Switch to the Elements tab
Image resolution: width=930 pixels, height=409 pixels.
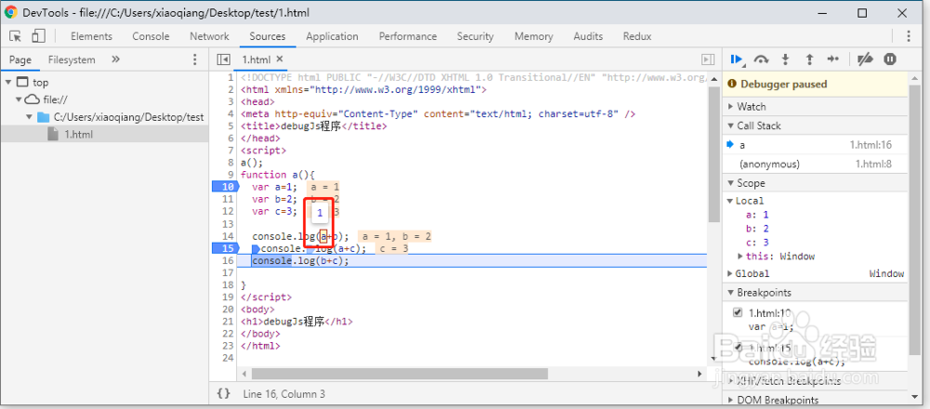point(91,36)
